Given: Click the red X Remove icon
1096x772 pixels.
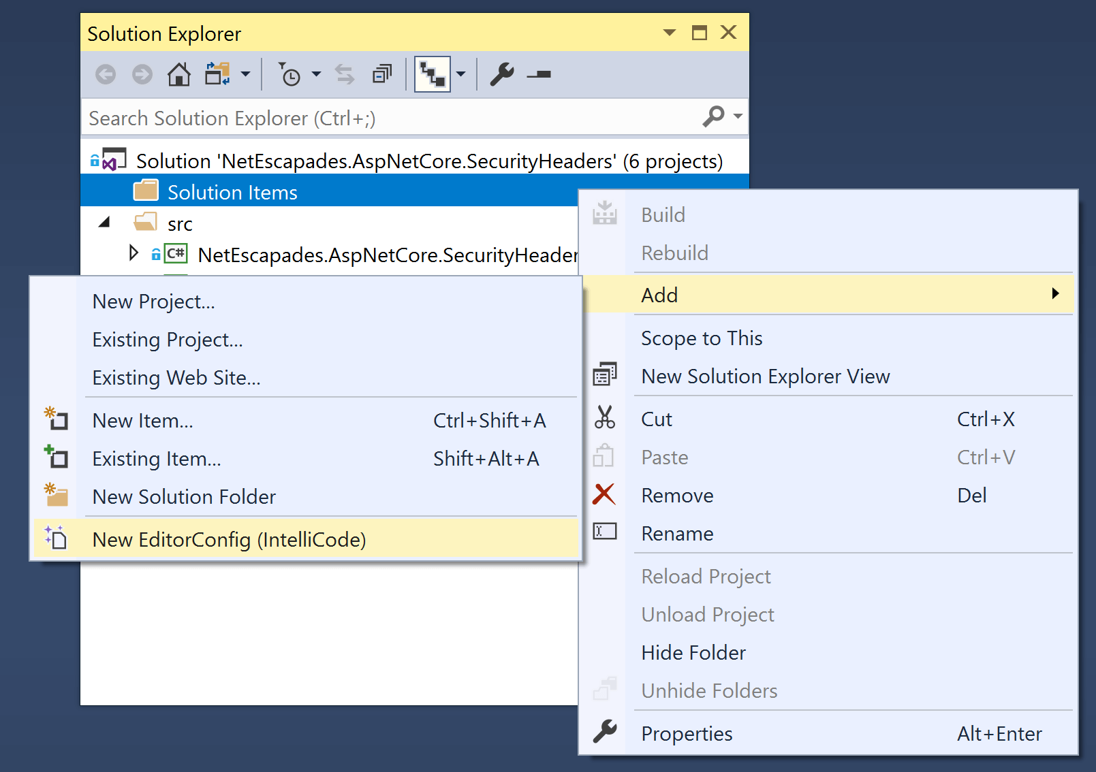Looking at the screenshot, I should pyautogui.click(x=604, y=494).
